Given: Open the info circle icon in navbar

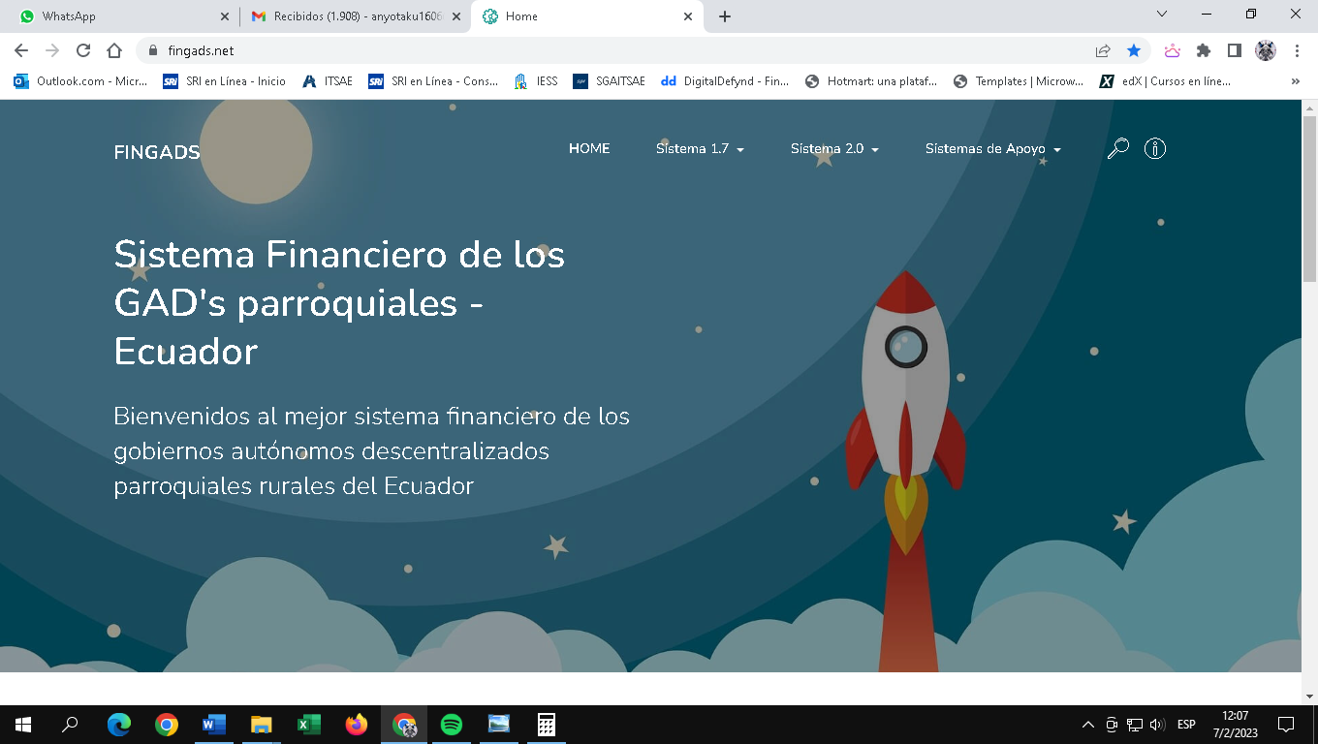Looking at the screenshot, I should (x=1154, y=149).
